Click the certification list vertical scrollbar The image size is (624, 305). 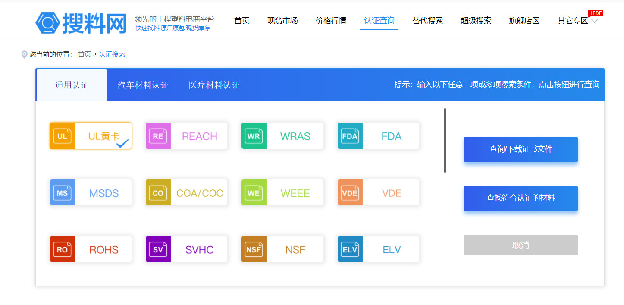click(x=445, y=140)
